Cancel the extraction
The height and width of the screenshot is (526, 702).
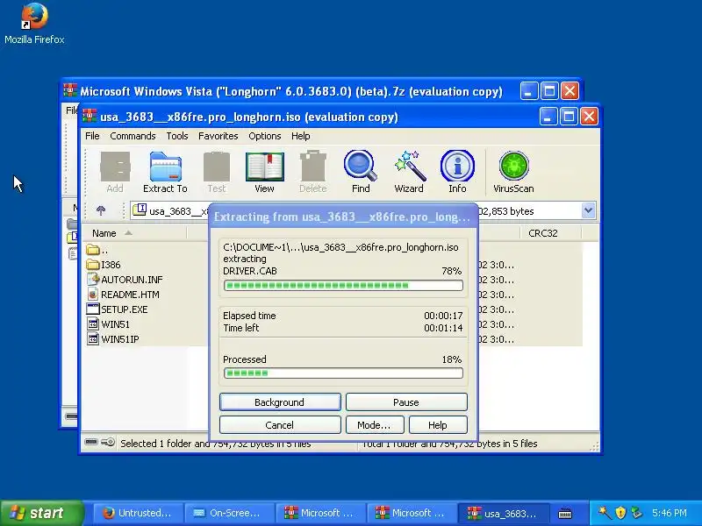click(x=280, y=425)
